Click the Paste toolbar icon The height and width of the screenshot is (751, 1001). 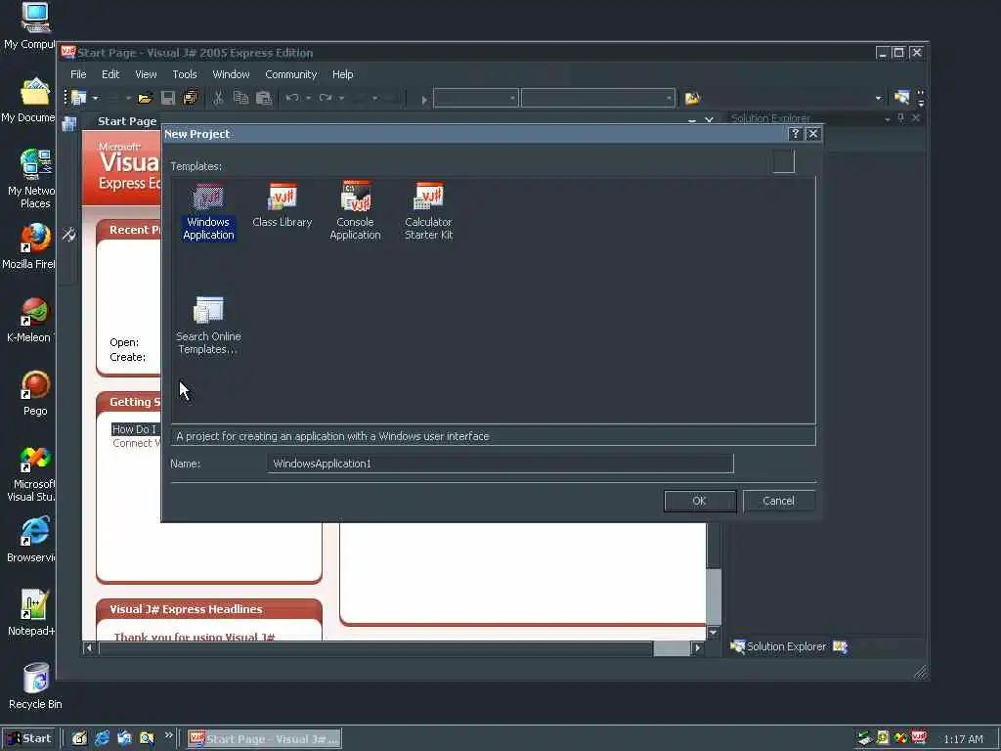coord(264,98)
